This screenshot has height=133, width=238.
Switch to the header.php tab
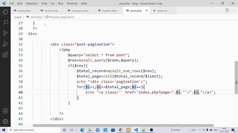pos(109,11)
